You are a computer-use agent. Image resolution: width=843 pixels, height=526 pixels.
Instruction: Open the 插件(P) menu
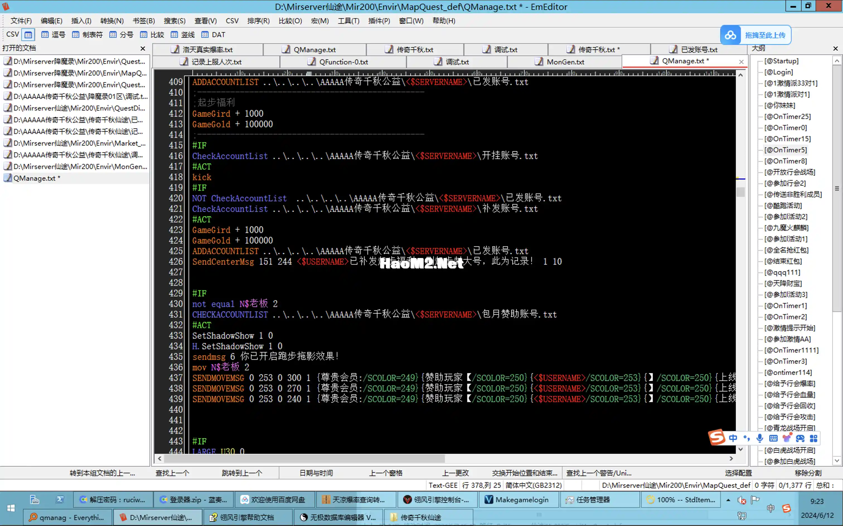[x=379, y=21]
